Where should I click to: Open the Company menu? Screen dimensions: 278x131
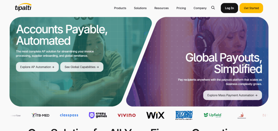(200, 8)
